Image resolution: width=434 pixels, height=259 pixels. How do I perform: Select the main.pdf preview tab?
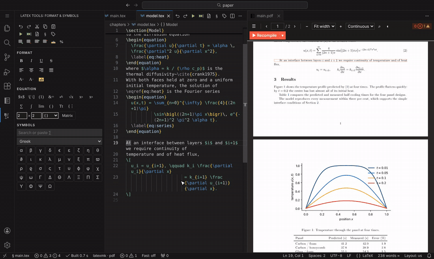point(265,16)
